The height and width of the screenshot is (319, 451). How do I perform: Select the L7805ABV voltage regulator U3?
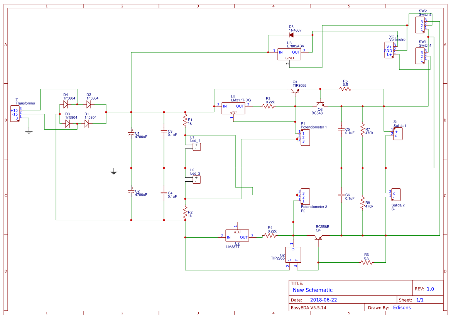click(290, 54)
